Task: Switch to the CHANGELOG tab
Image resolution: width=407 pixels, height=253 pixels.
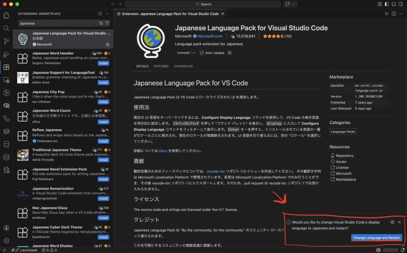Action: (183, 66)
